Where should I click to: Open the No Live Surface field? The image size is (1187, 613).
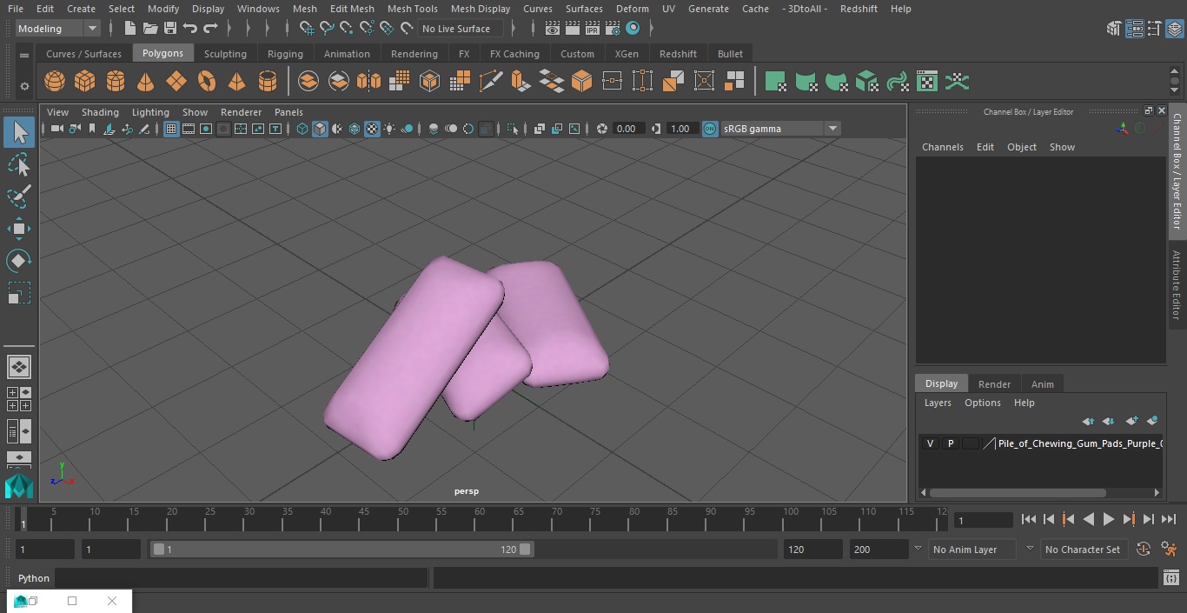461,29
